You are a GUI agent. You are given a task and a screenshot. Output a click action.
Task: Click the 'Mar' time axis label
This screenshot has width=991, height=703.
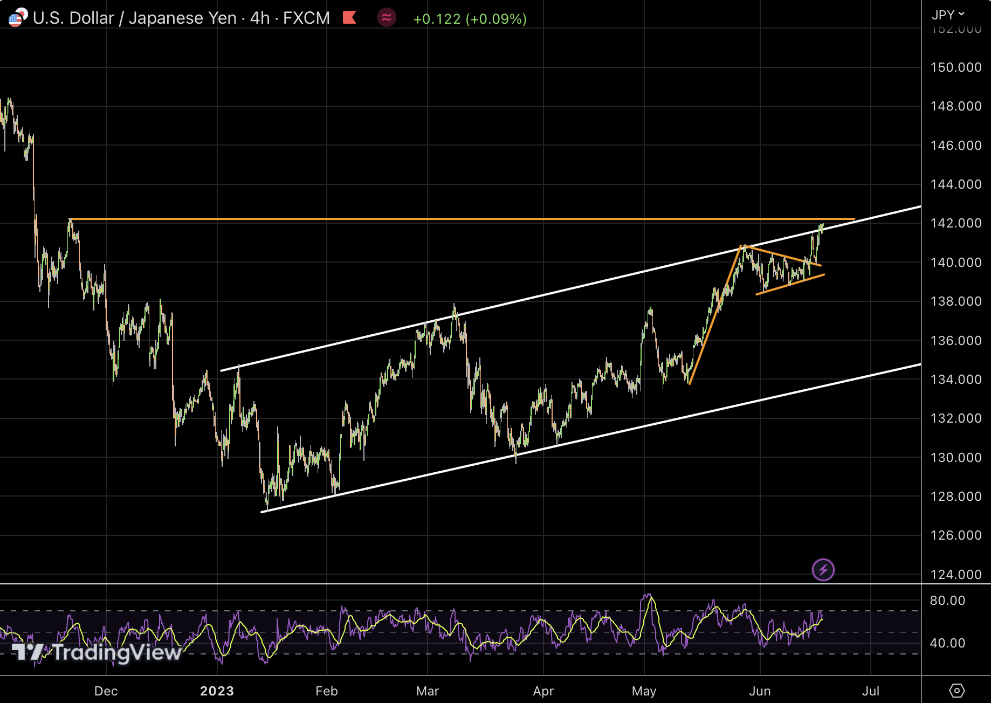[x=428, y=691]
